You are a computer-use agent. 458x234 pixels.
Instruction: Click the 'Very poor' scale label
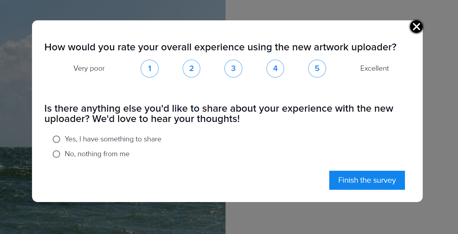pos(89,68)
